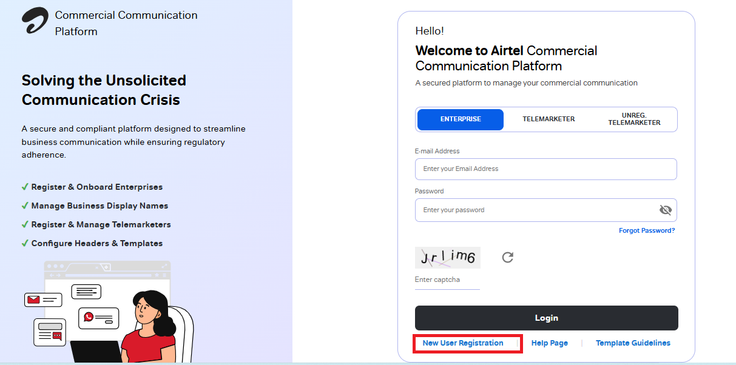Toggle password visibility with eye icon
The width and height of the screenshot is (736, 365).
666,210
